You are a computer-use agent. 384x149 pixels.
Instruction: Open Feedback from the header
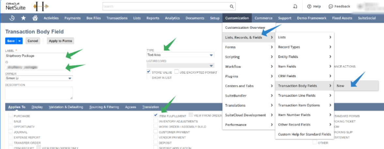339,7
